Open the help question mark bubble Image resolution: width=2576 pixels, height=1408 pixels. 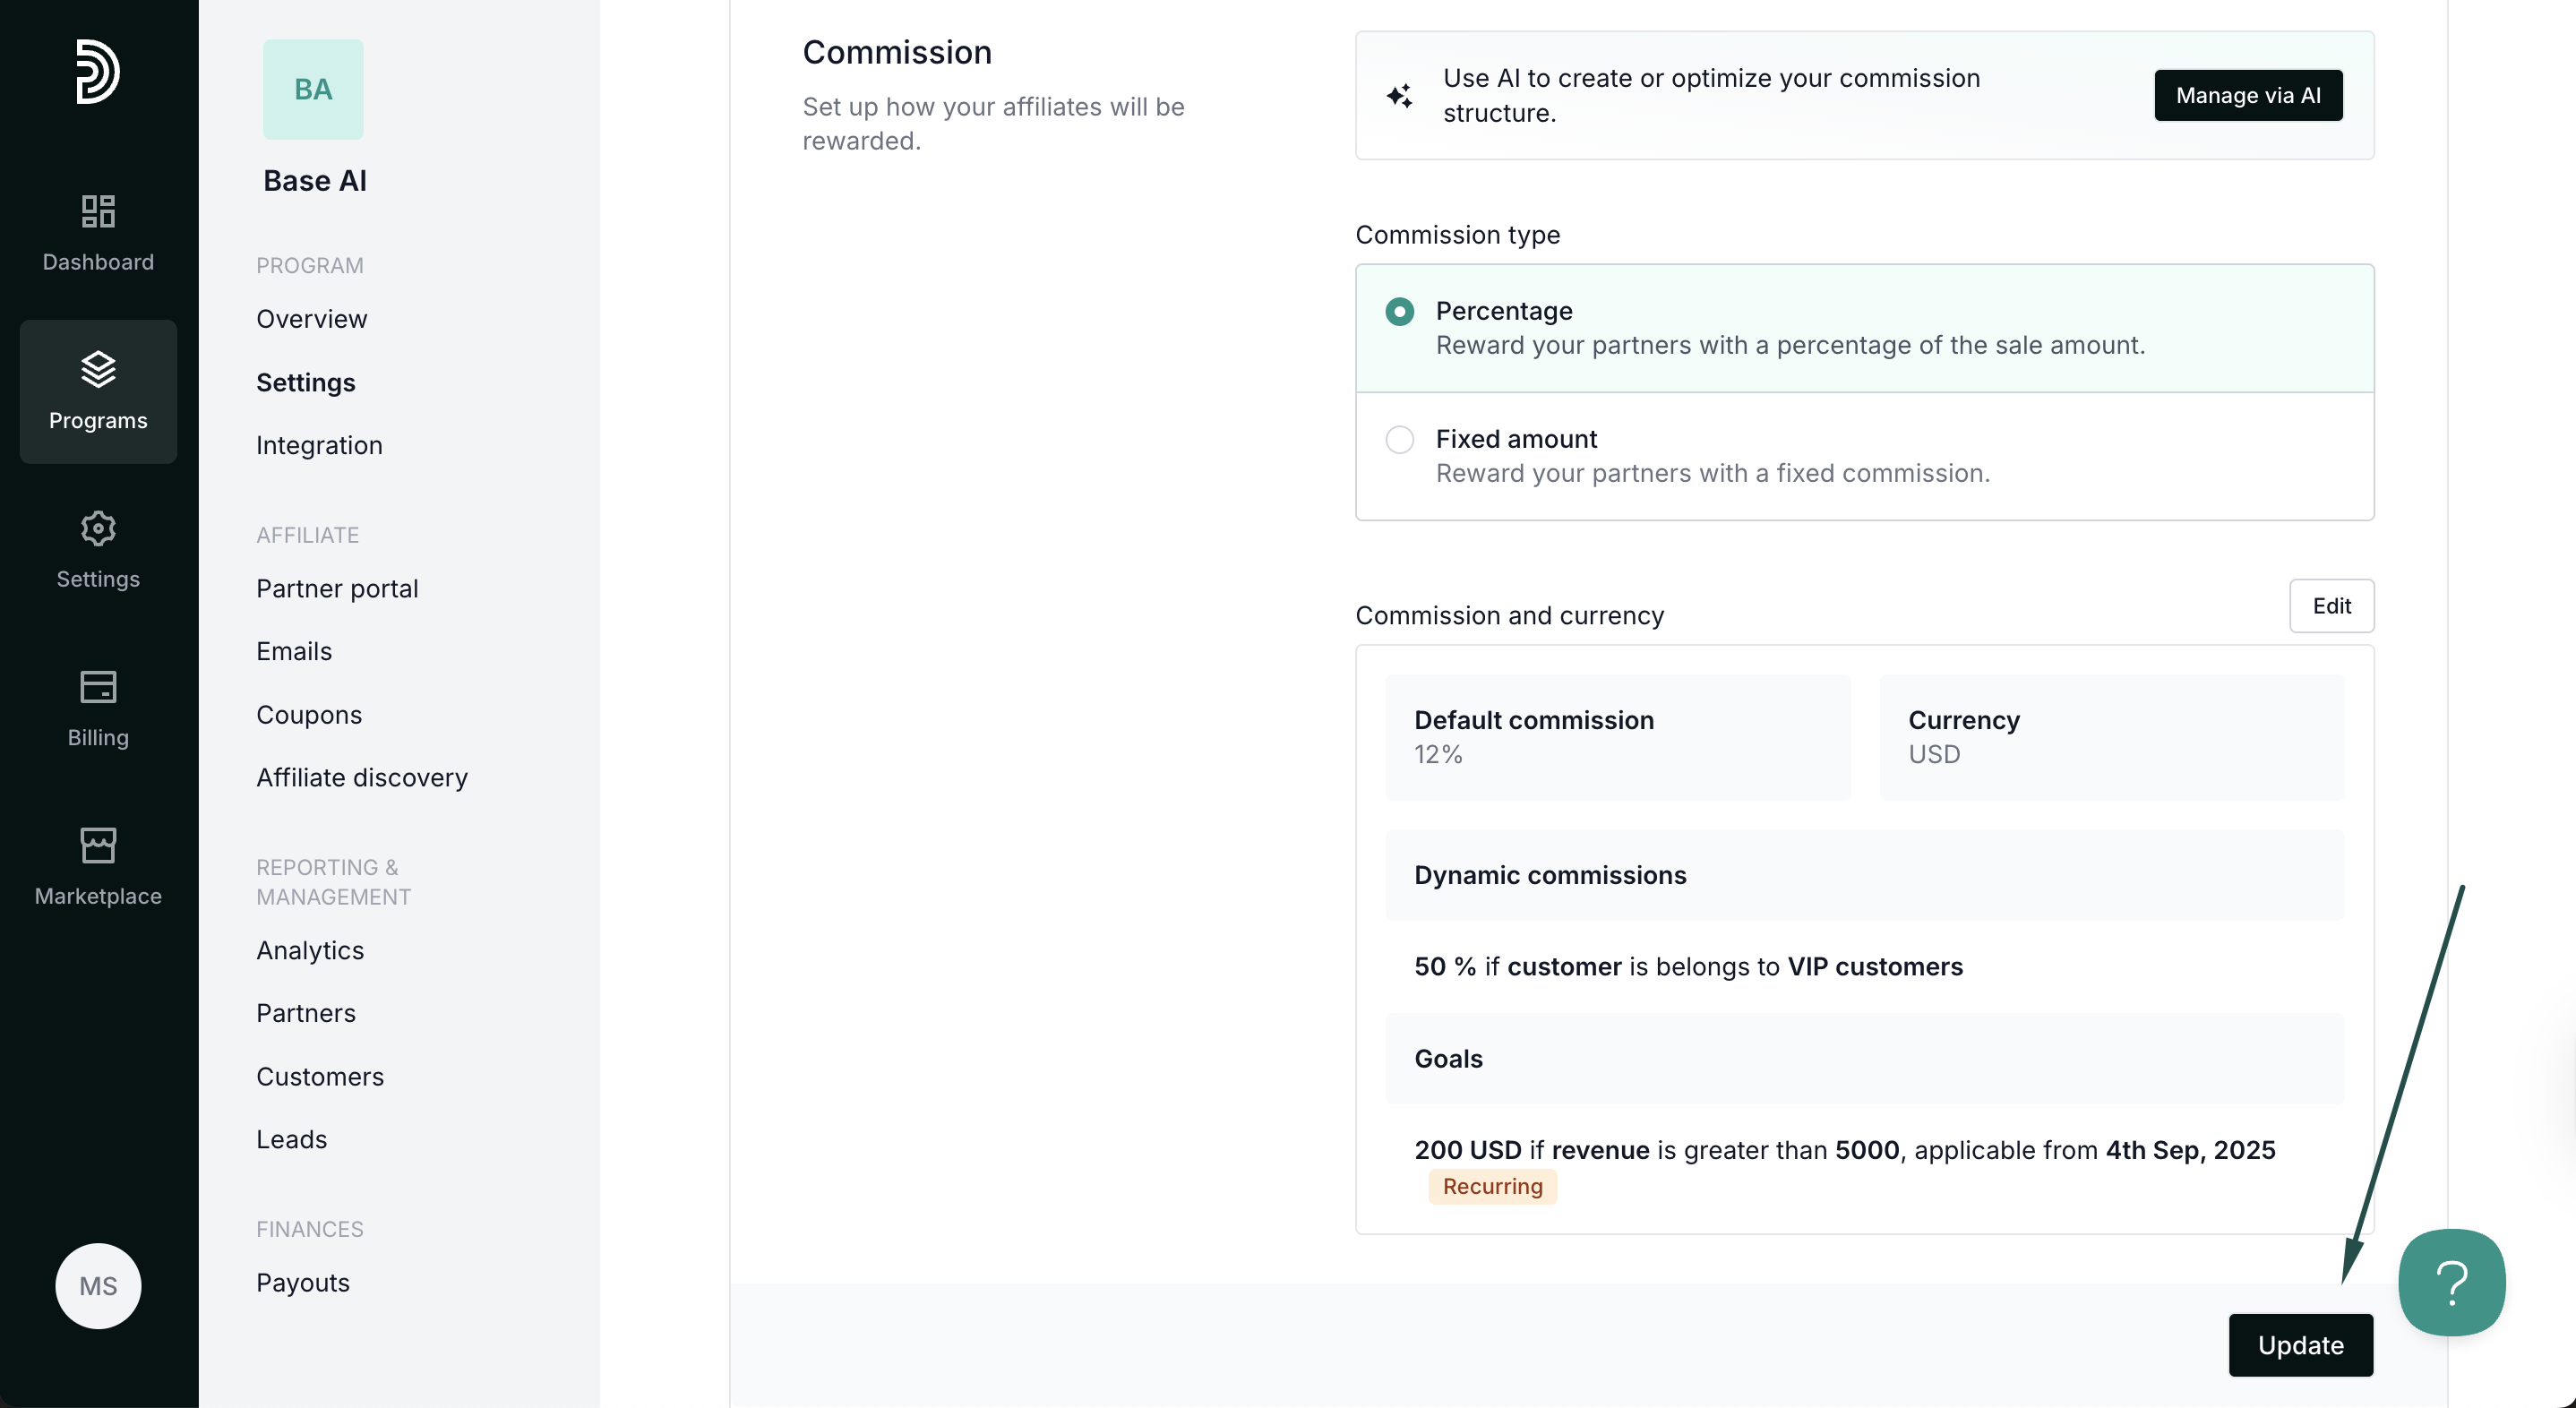(2451, 1282)
